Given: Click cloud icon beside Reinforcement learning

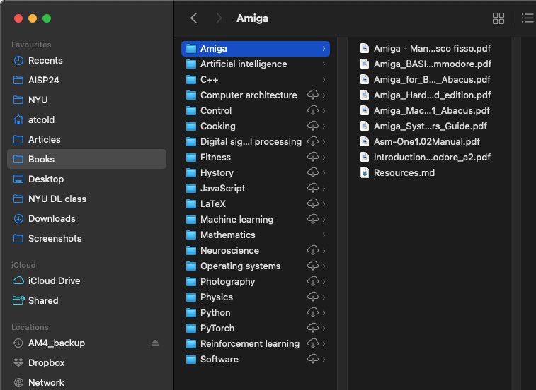Looking at the screenshot, I should click(x=313, y=343).
